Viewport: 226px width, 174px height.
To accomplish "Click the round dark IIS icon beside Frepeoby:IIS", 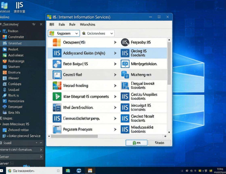I will 125,42.
